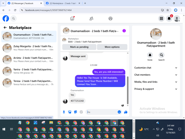185x139 pixels.
Task: Open the emoji picker in message box
Action: pyautogui.click(x=119, y=112)
